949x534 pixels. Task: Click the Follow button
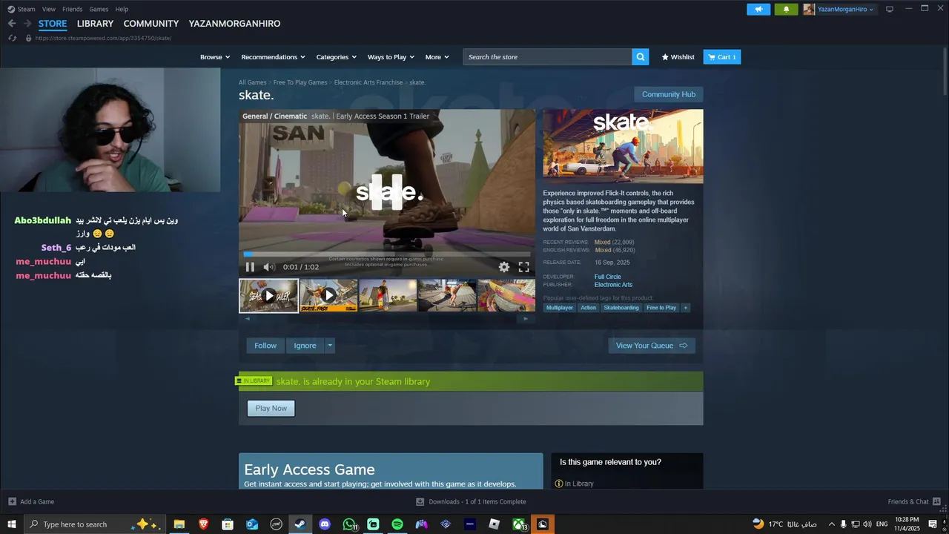tap(265, 346)
